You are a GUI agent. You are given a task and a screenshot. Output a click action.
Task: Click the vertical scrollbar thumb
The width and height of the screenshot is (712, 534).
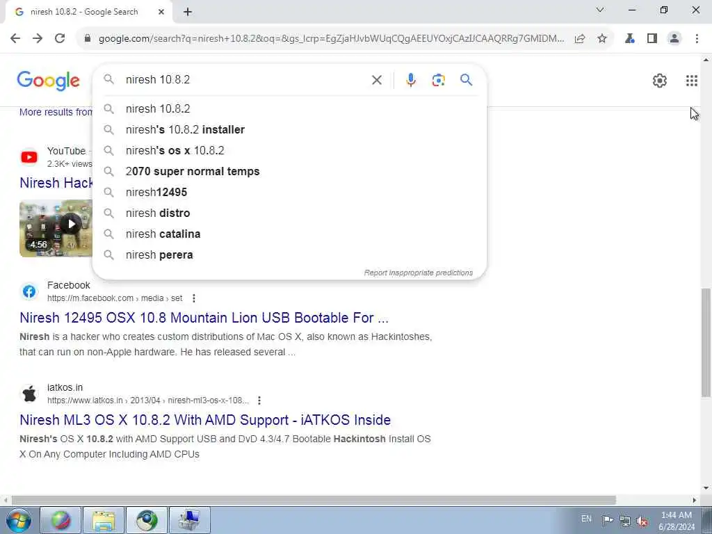(706, 341)
